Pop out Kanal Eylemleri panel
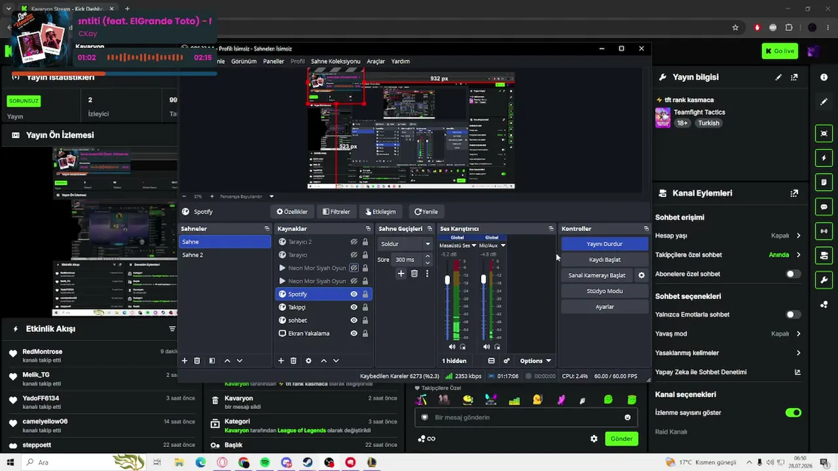The image size is (838, 471). pos(794,194)
